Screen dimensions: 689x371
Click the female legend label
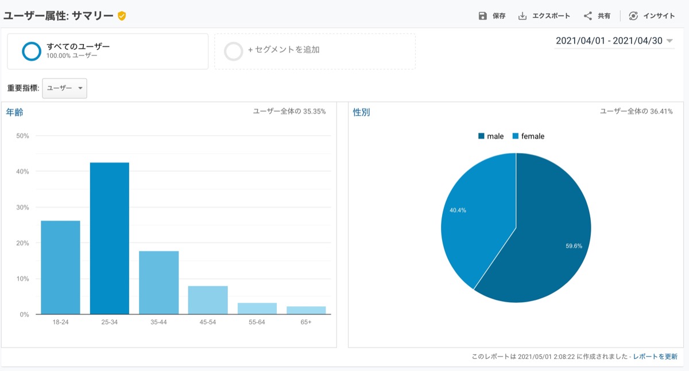tap(533, 136)
